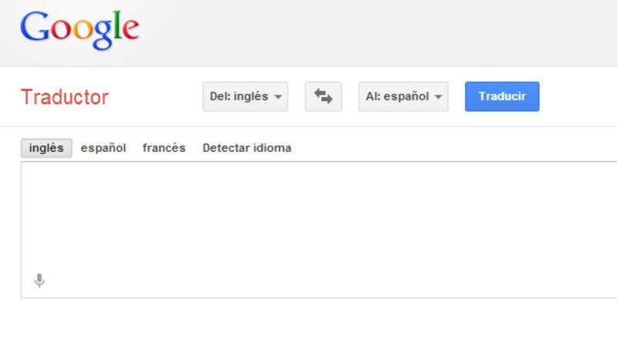The image size is (617, 347).
Task: Click the blank area below the text box
Action: 308,324
